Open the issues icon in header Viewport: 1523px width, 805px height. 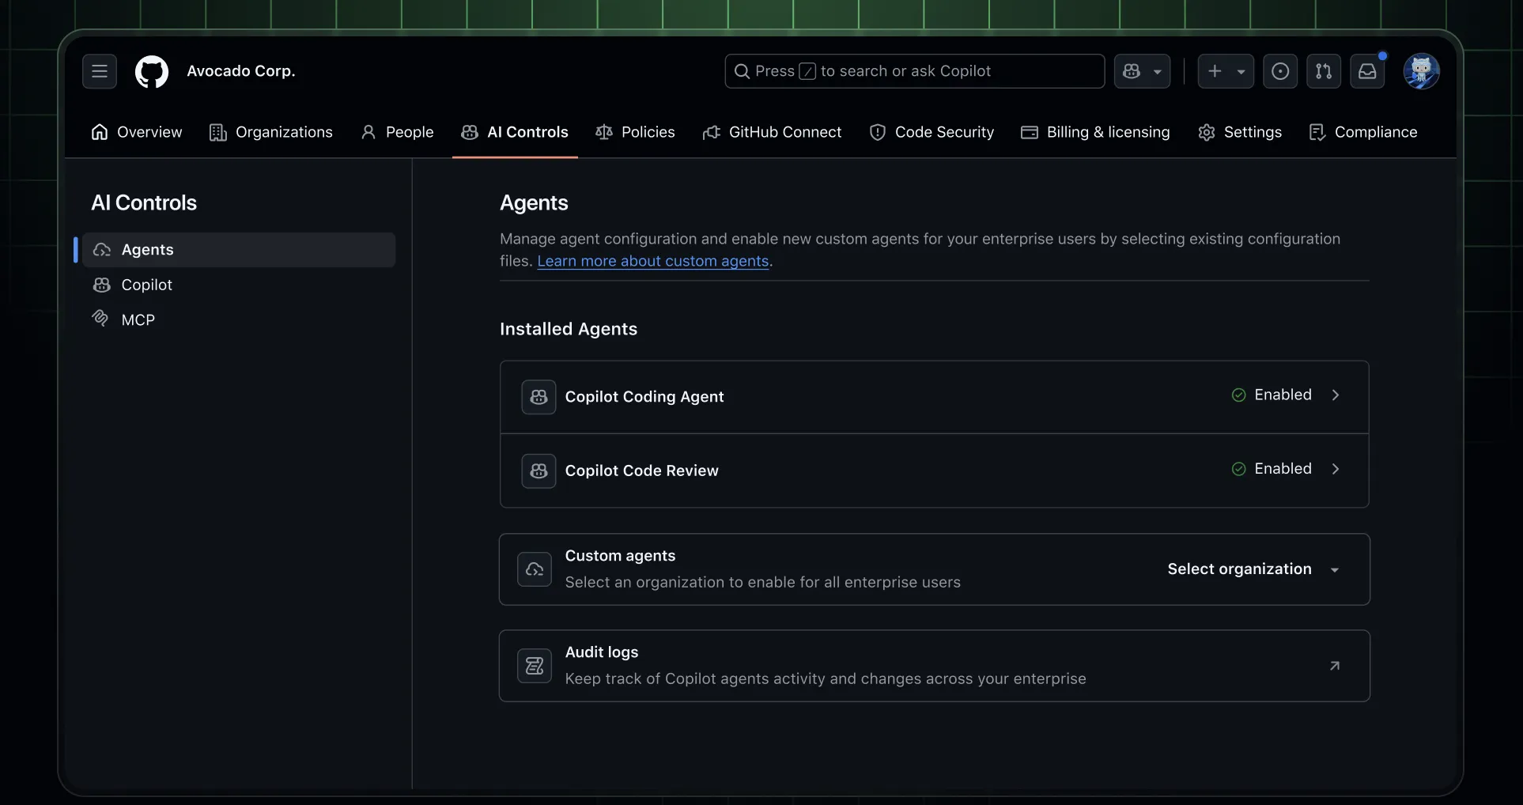[x=1279, y=71]
